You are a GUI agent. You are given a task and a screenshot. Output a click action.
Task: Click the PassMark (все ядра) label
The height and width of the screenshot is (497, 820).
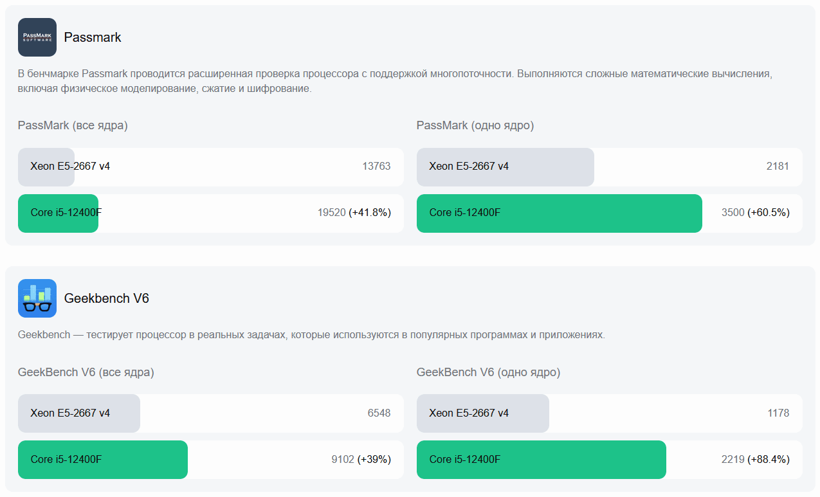point(73,125)
